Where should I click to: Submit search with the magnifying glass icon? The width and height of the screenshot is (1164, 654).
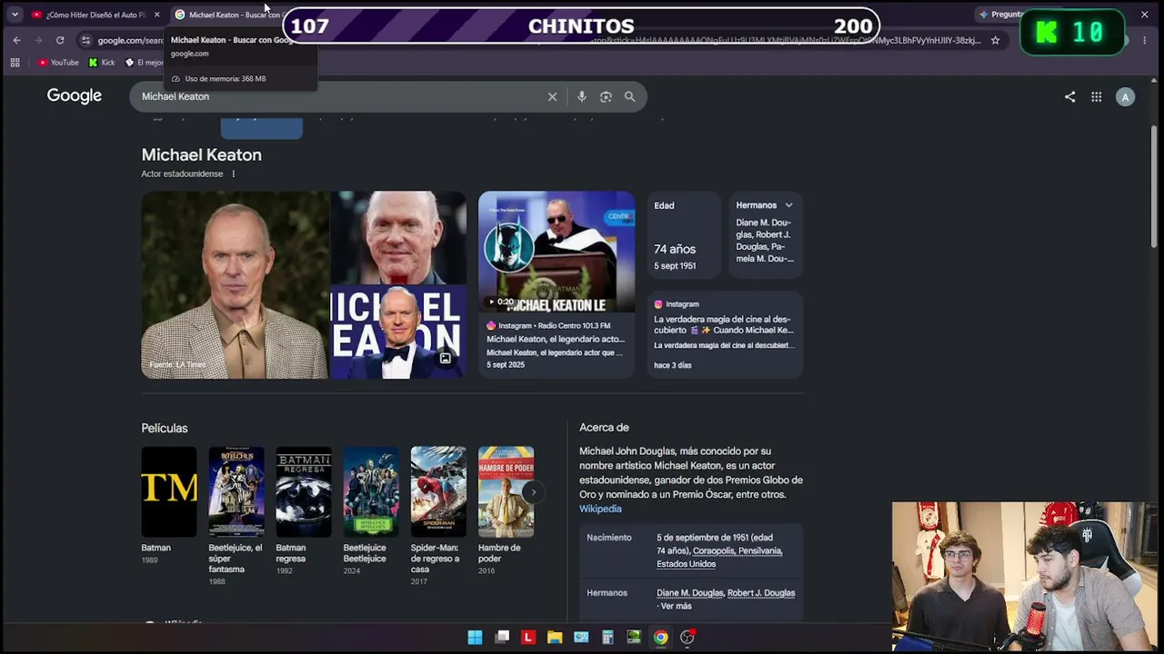click(629, 96)
